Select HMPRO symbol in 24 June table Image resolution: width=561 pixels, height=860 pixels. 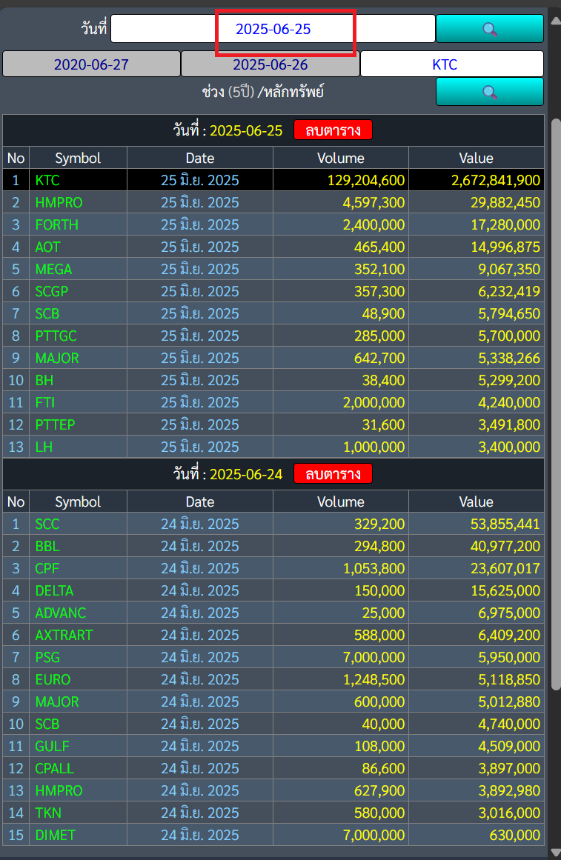59,790
